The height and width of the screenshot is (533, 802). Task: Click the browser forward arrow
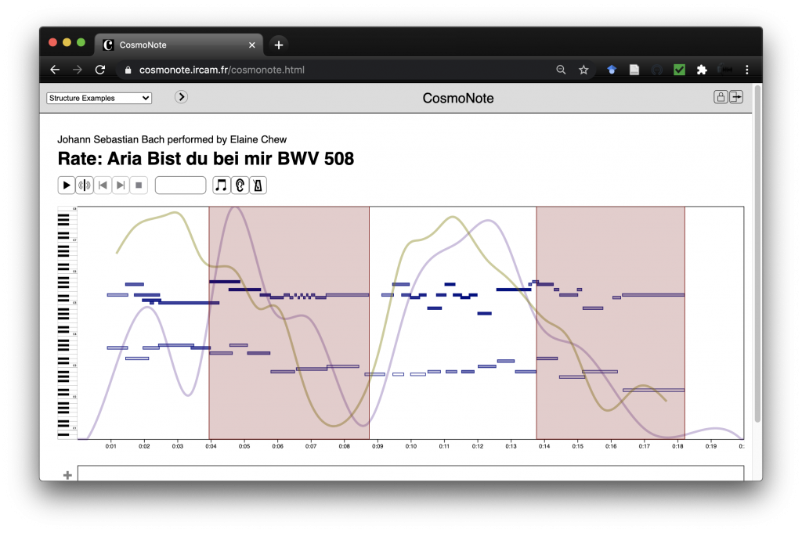point(78,70)
